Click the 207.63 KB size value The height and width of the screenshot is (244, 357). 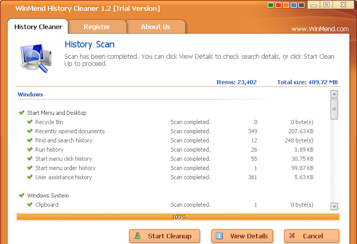pos(301,131)
